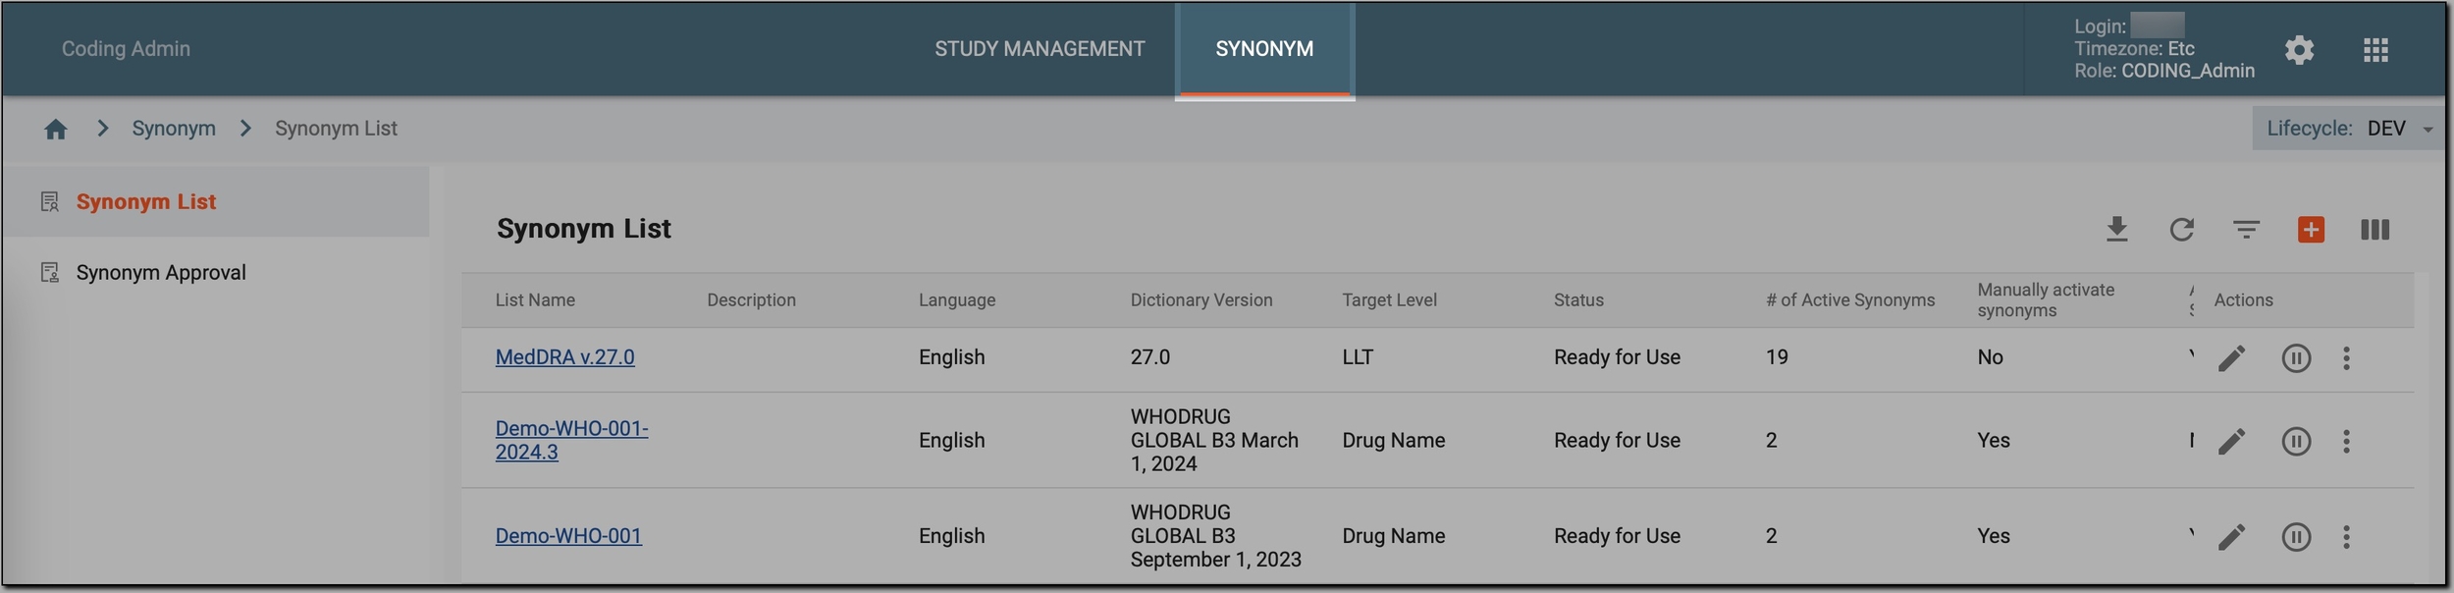Click the WHODRUG GLOBAL B3 March 1, 2024 cell
2454x593 pixels.
pos(1214,440)
